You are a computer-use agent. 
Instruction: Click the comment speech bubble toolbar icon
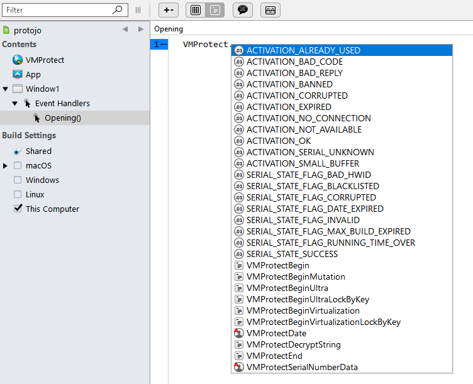[243, 10]
